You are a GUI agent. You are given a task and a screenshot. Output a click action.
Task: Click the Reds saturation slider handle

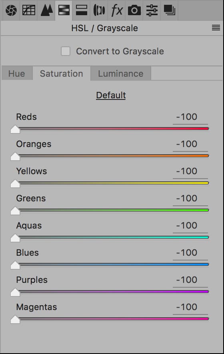point(15,129)
